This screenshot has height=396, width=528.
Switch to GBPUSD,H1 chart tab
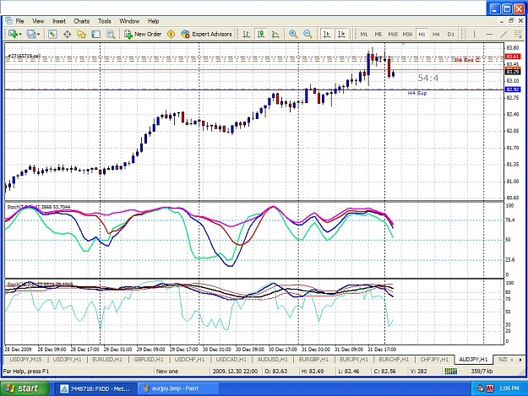coord(149,360)
